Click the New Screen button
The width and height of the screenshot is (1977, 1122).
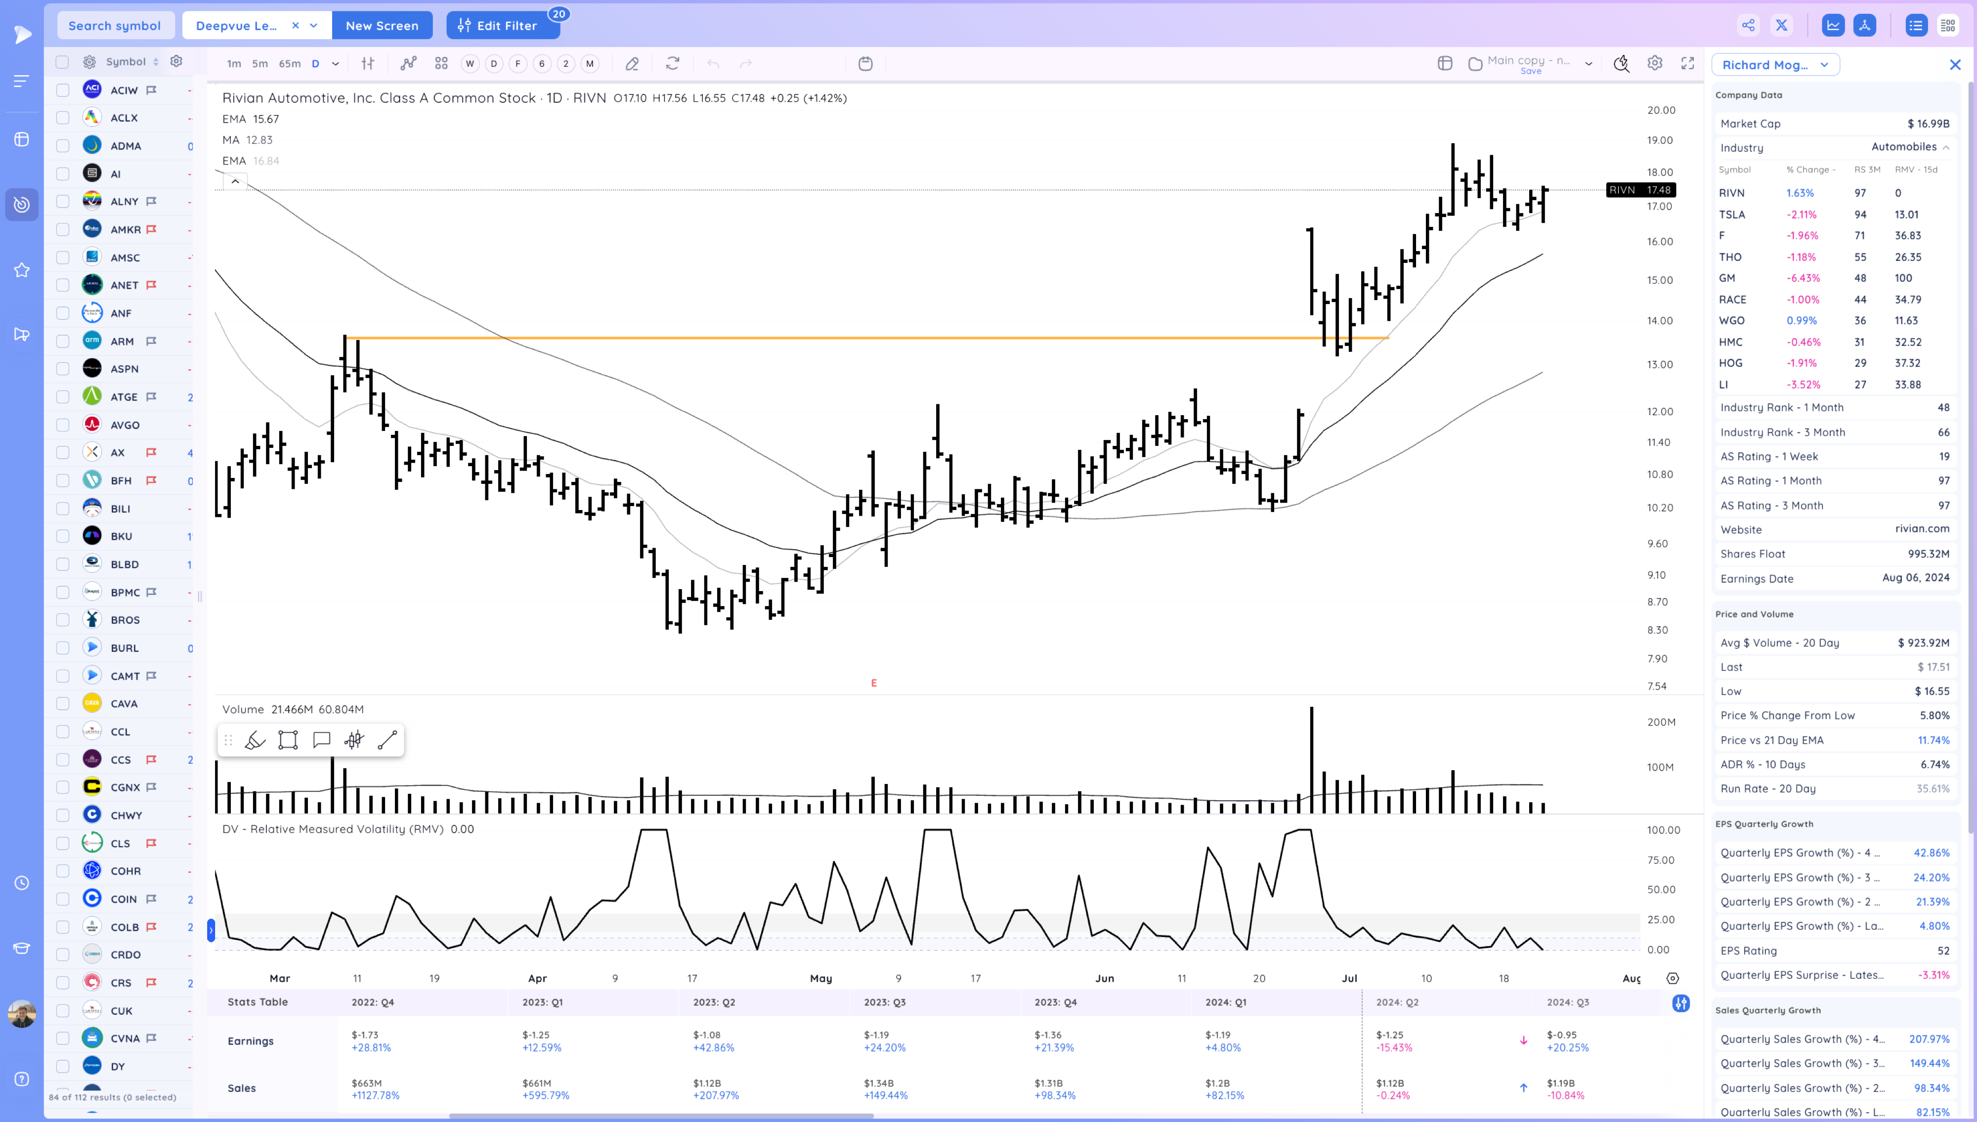coord(382,25)
